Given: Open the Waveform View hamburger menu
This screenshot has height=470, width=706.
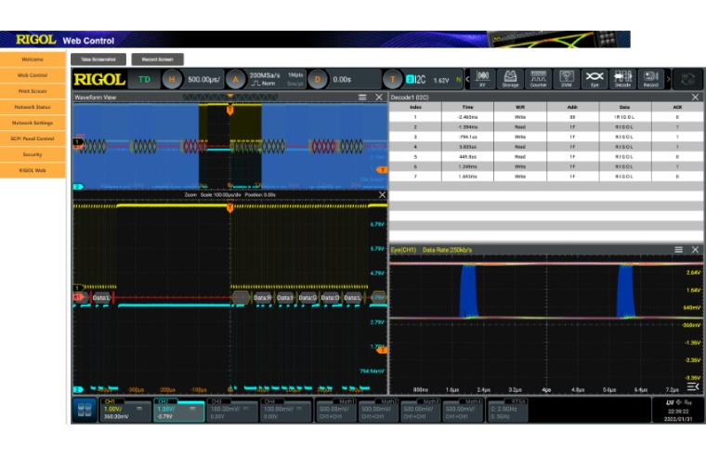Looking at the screenshot, I should 362,98.
